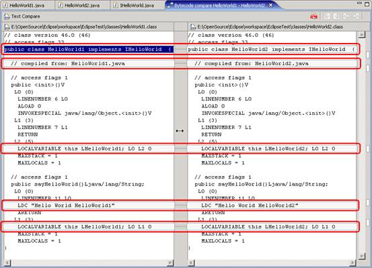Click the LDC "Hello World HelloWorld2" line

(250, 206)
